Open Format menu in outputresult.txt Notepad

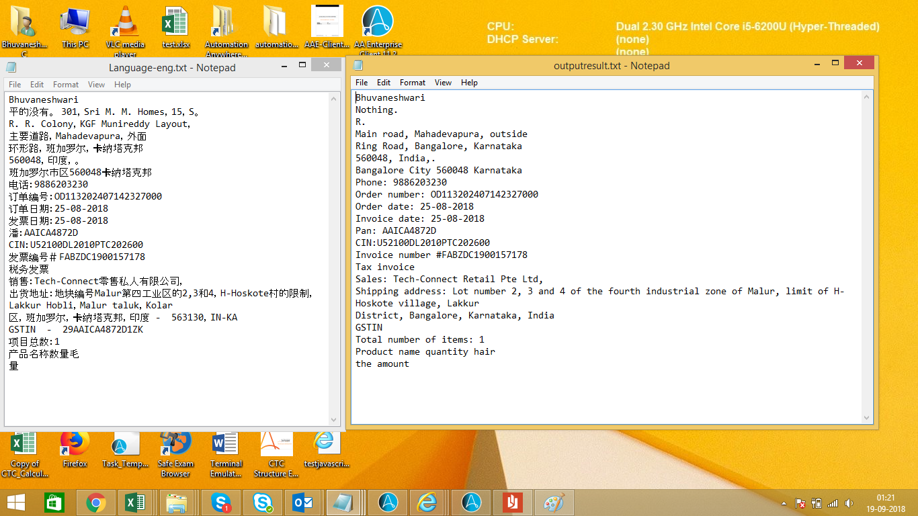pos(413,83)
